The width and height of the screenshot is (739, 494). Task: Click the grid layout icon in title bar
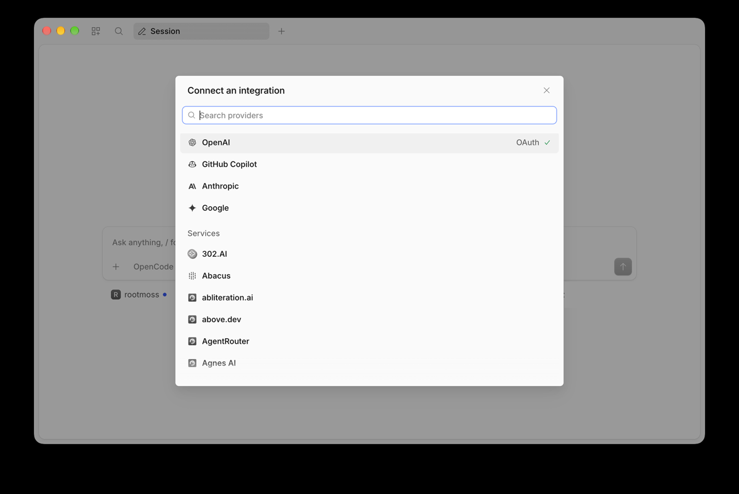click(95, 31)
